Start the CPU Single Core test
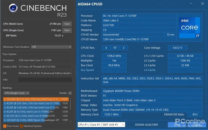Screen dimensions: 208x130 [x=67, y=30]
